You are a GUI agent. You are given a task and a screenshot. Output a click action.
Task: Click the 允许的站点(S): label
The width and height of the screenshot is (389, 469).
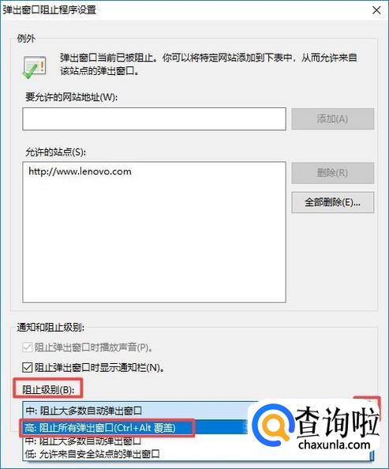click(x=55, y=152)
